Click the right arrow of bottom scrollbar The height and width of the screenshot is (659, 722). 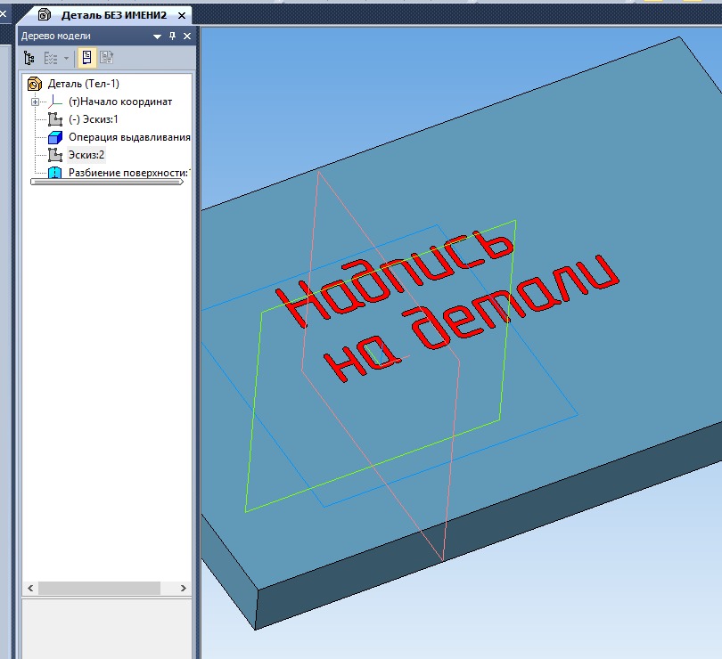coord(184,588)
